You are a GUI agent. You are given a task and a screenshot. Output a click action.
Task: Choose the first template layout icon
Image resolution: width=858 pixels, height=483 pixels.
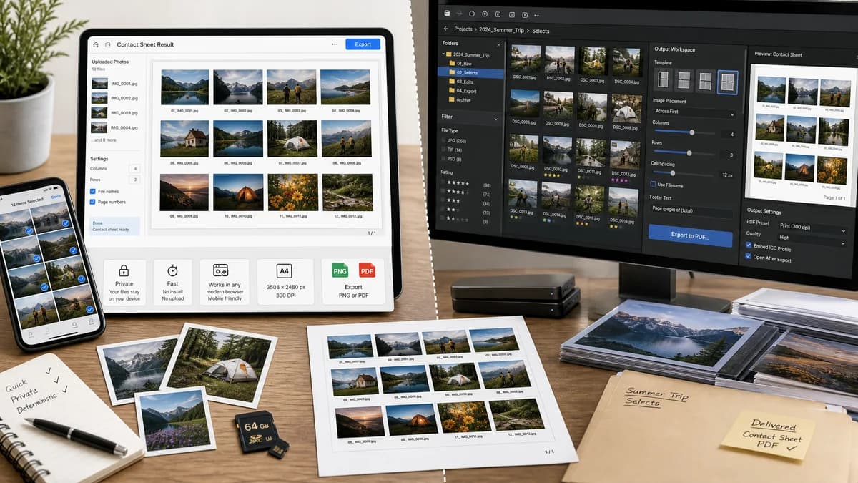click(x=664, y=80)
